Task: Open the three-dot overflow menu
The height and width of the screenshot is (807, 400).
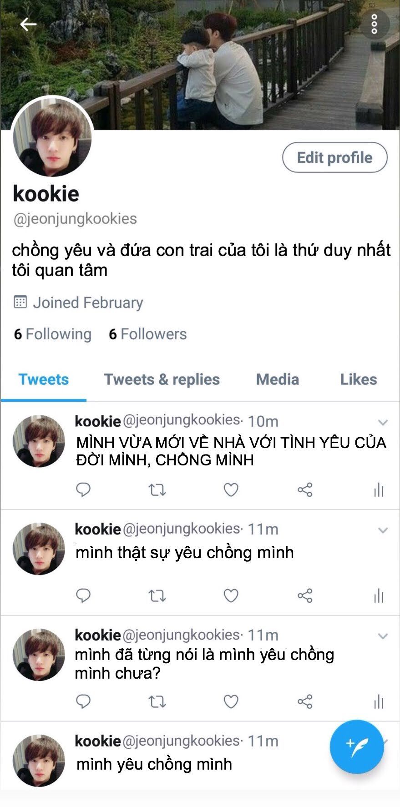Action: 374,24
